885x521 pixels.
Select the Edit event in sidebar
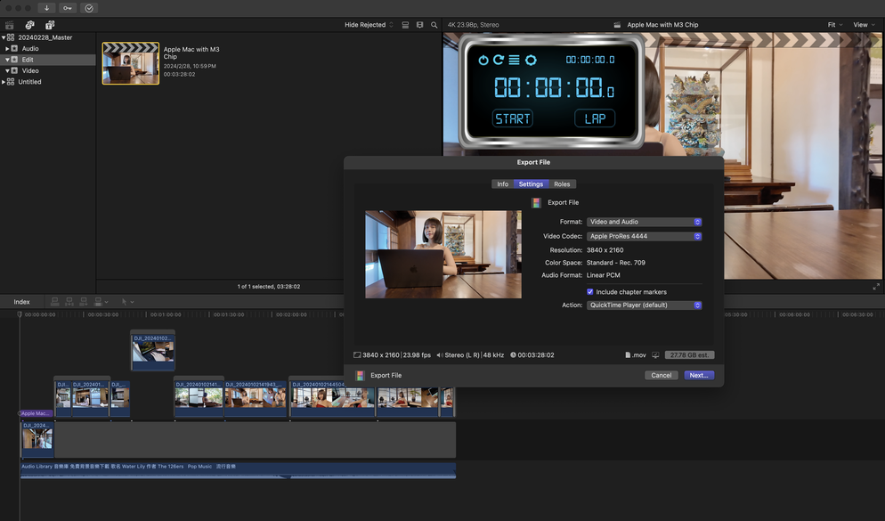[48, 60]
